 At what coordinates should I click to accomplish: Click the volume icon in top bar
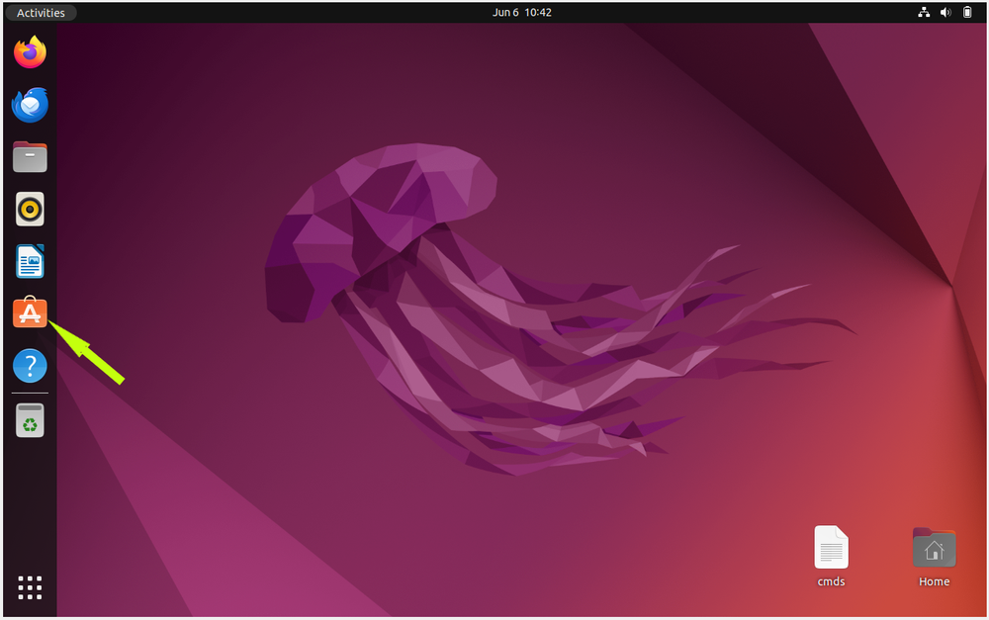coord(945,12)
